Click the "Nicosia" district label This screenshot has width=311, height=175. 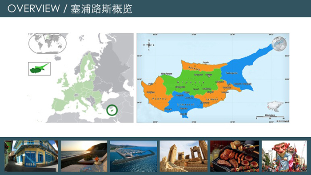tap(191, 82)
